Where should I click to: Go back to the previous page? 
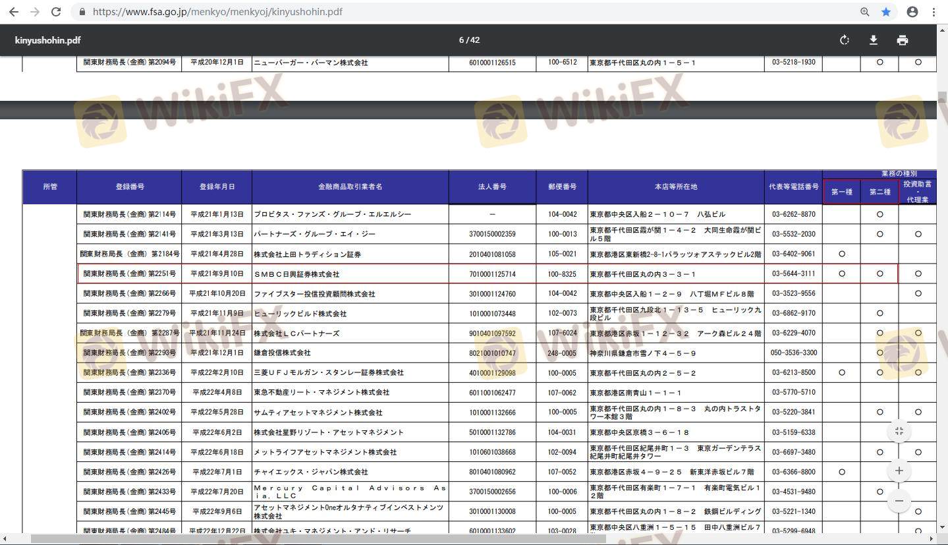point(14,12)
